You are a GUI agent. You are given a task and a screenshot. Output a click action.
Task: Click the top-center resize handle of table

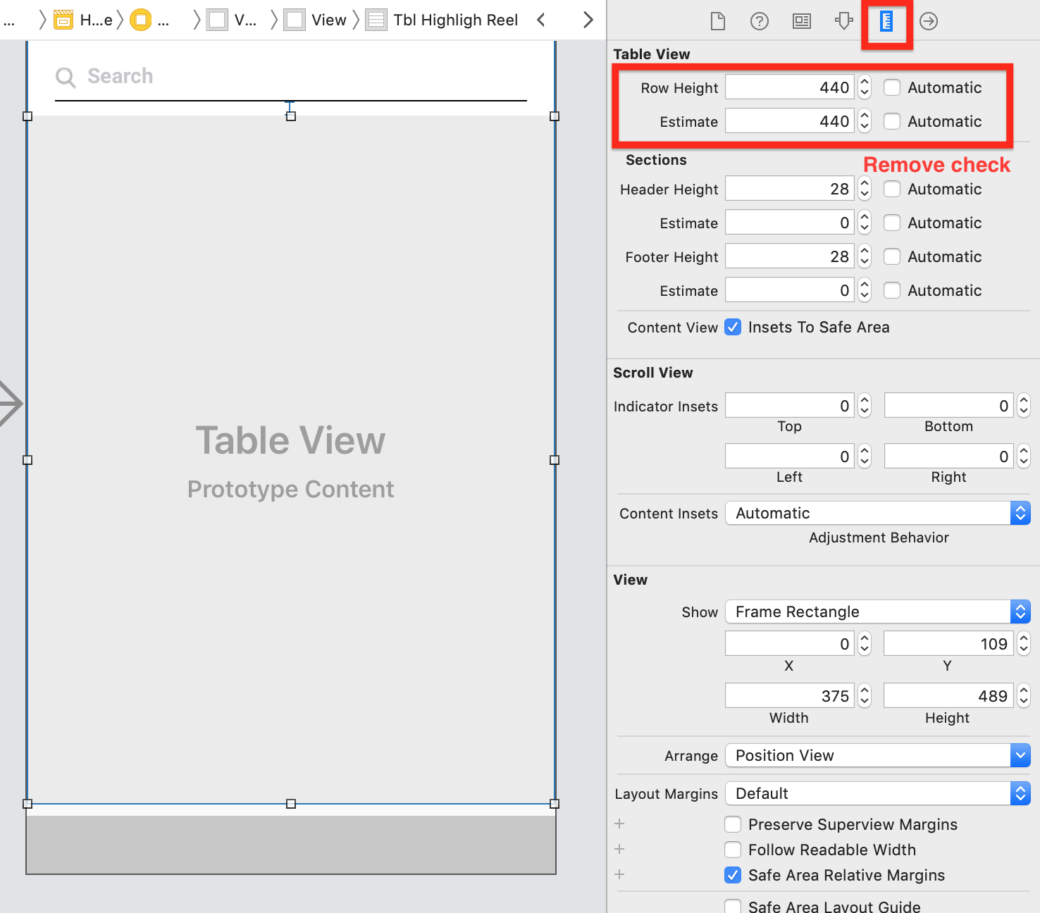291,116
